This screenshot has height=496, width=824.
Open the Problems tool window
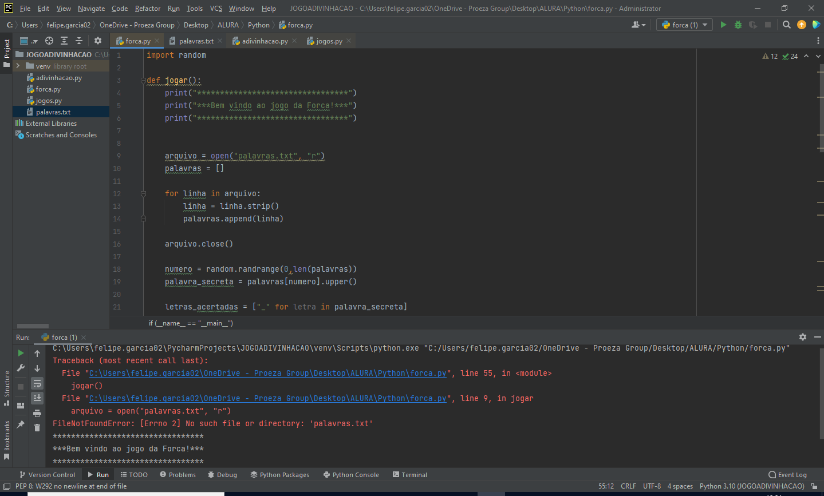pyautogui.click(x=178, y=475)
